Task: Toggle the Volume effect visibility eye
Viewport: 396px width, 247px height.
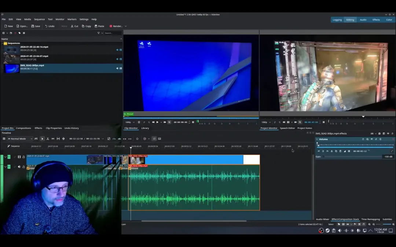Action: 371,139
